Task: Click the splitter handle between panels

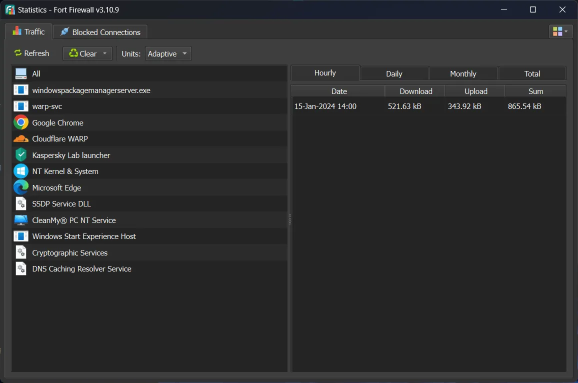Action: 289,219
